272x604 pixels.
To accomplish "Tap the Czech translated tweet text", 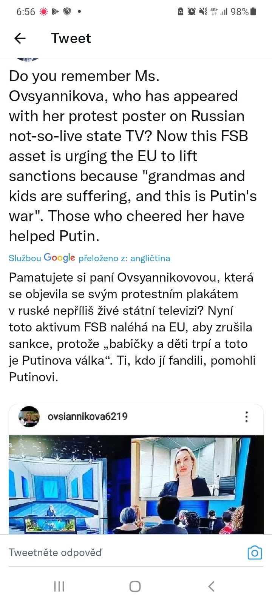I will (132, 327).
